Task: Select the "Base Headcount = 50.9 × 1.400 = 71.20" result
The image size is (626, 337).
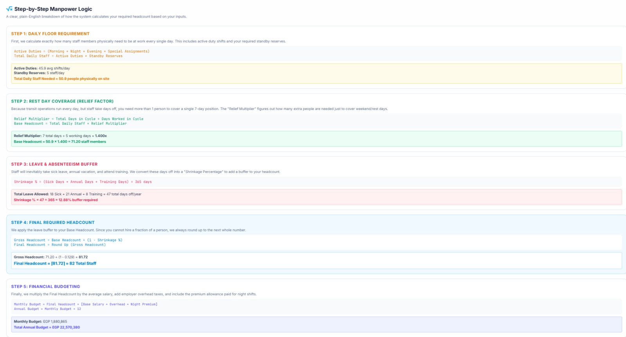Action: click(x=60, y=142)
